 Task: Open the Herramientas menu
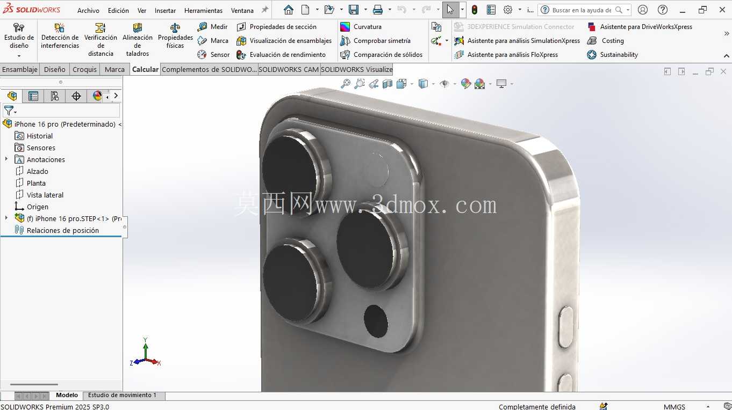(x=203, y=10)
